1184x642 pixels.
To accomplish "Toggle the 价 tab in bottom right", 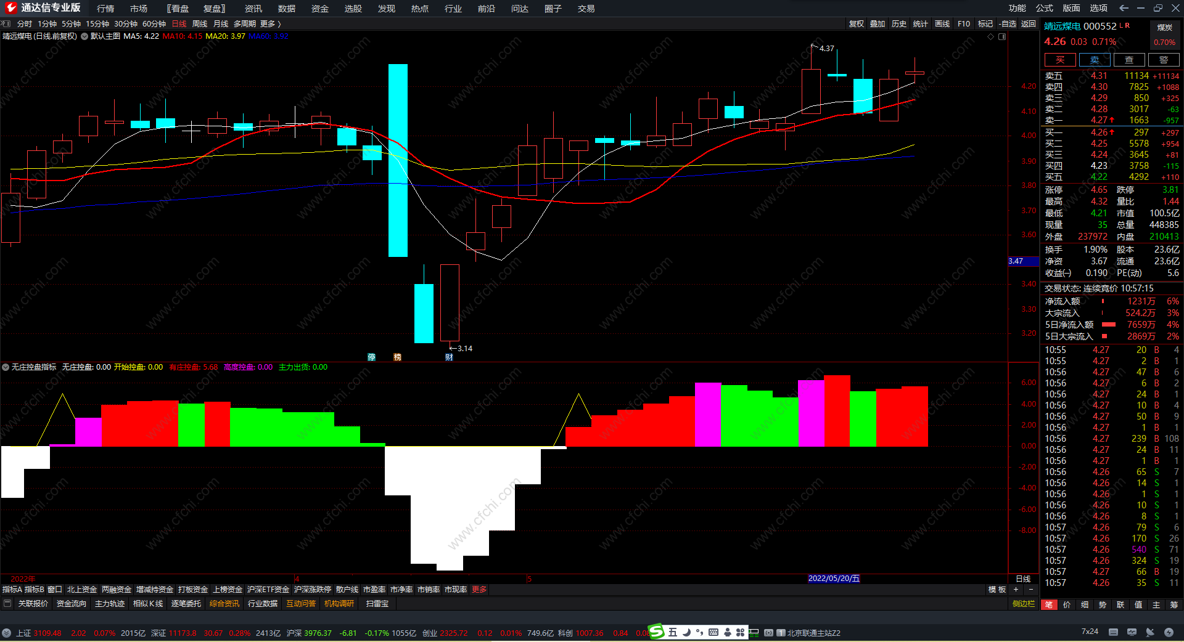I will tap(1067, 604).
